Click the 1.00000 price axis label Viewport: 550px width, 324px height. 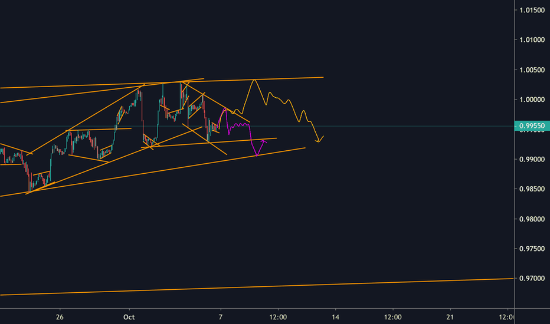pyautogui.click(x=532, y=100)
